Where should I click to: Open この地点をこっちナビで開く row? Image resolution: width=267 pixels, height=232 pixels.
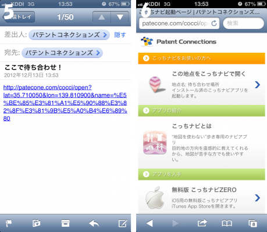point(201,85)
